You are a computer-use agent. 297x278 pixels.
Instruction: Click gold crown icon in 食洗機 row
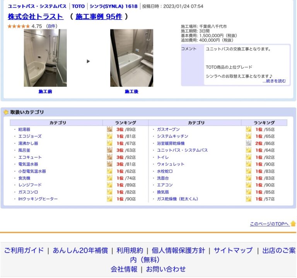pyautogui.click(x=110, y=178)
